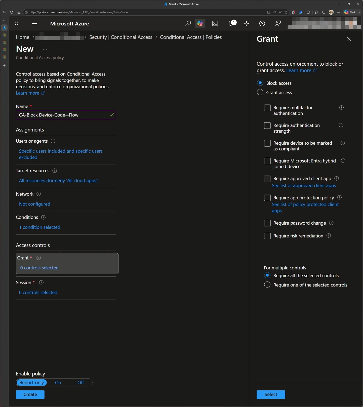Go back using browser back arrow
The height and width of the screenshot is (407, 363).
tap(4, 12)
